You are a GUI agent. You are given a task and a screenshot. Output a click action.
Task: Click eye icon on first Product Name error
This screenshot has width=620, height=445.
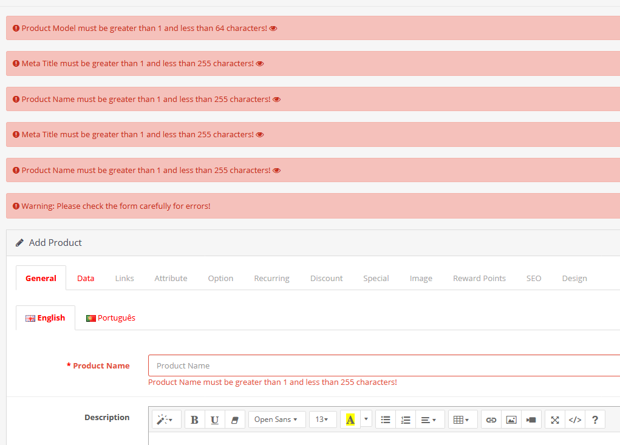[277, 100]
